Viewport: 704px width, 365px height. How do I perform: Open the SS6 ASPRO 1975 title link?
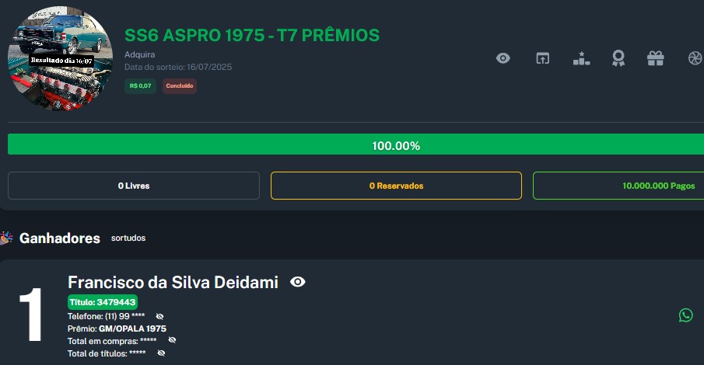tap(252, 35)
